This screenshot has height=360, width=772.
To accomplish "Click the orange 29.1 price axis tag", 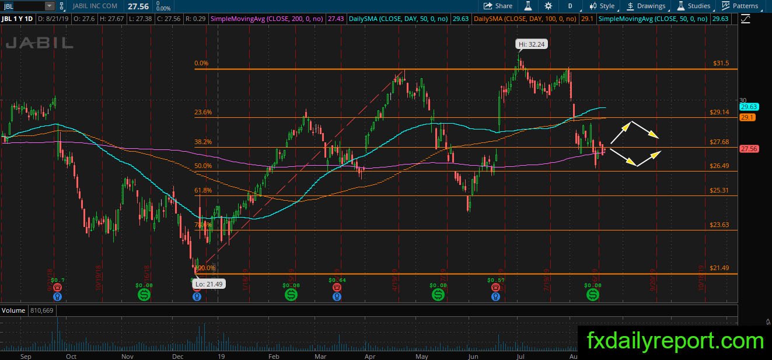I will coord(747,117).
